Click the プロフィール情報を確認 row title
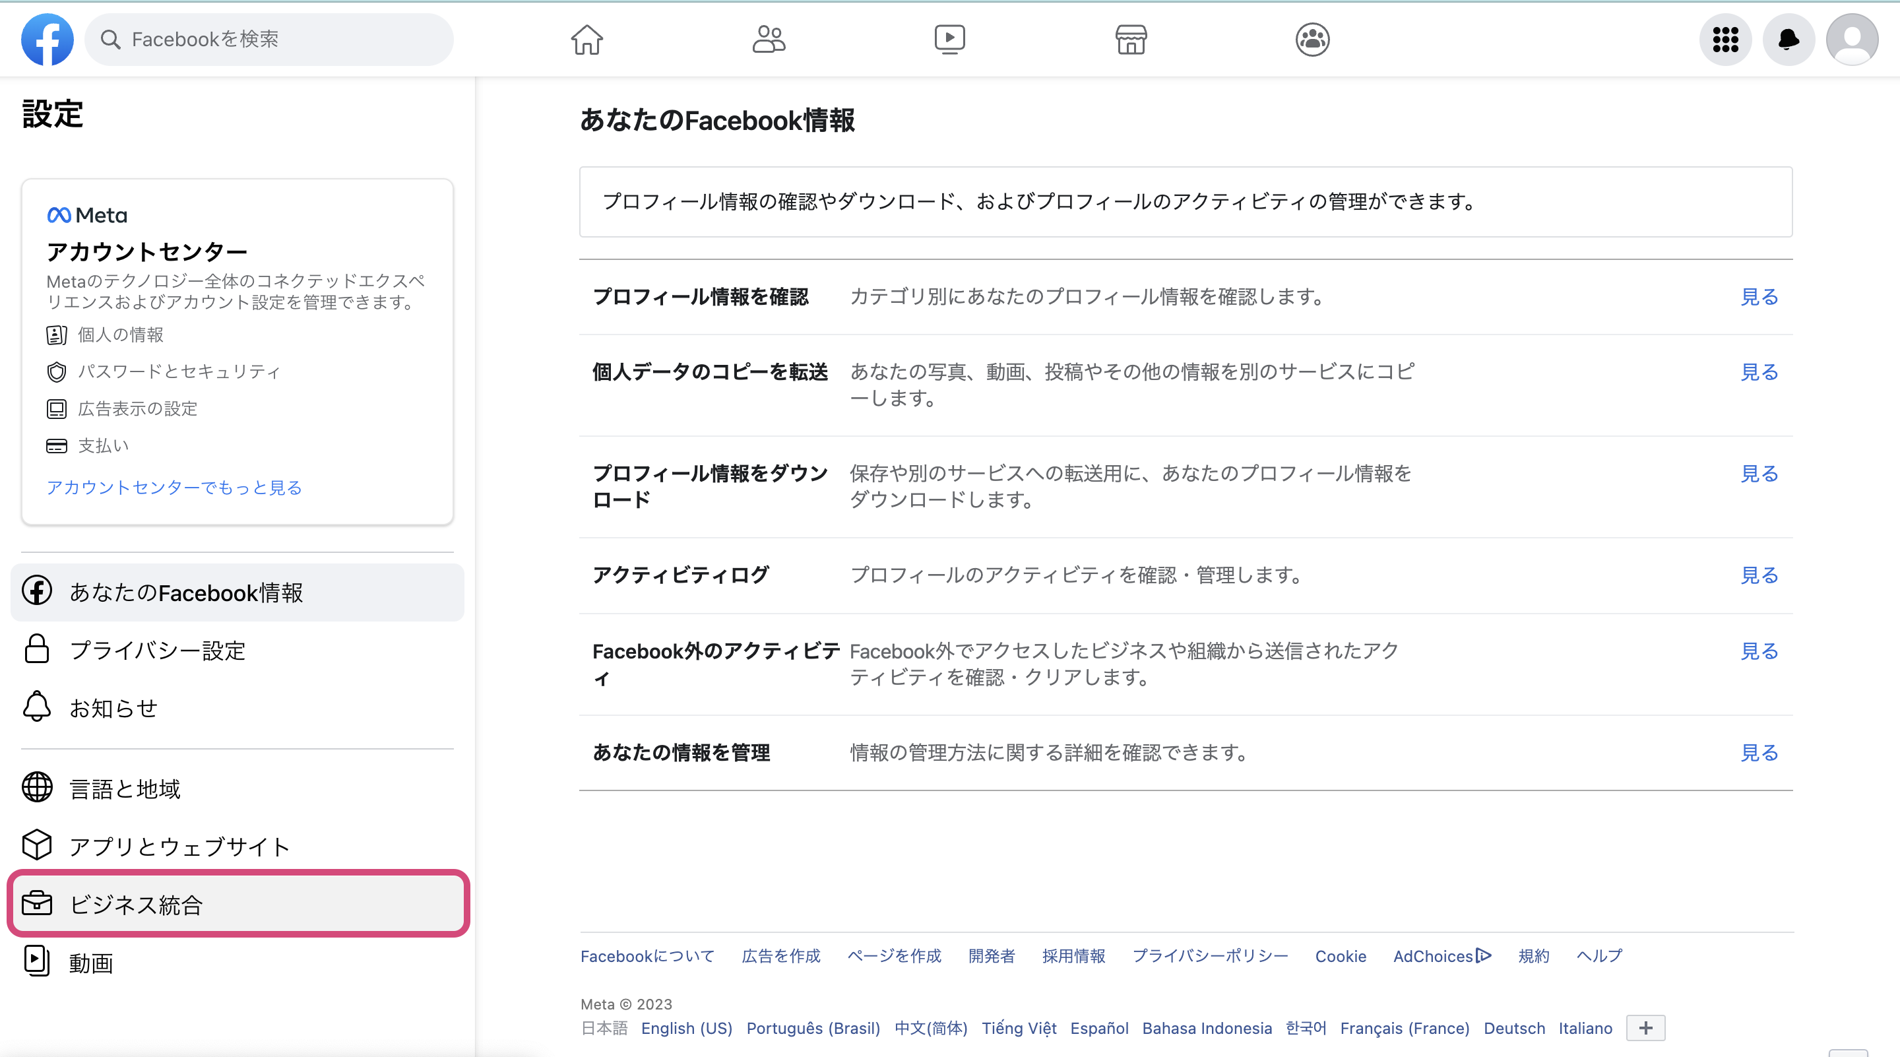The height and width of the screenshot is (1057, 1900). tap(701, 298)
